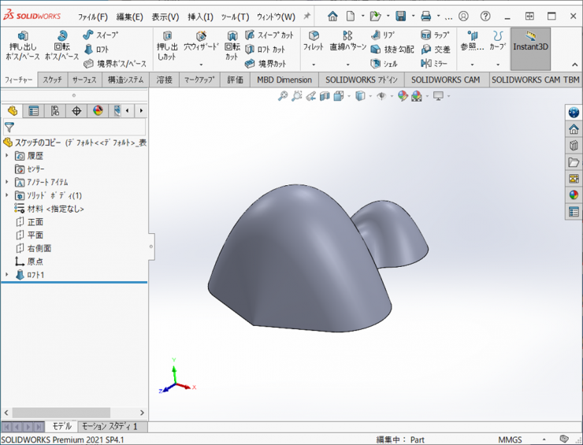Image resolution: width=583 pixels, height=445 pixels.
Task: Open the Edit Appearance color sphere icon
Action: point(403,96)
